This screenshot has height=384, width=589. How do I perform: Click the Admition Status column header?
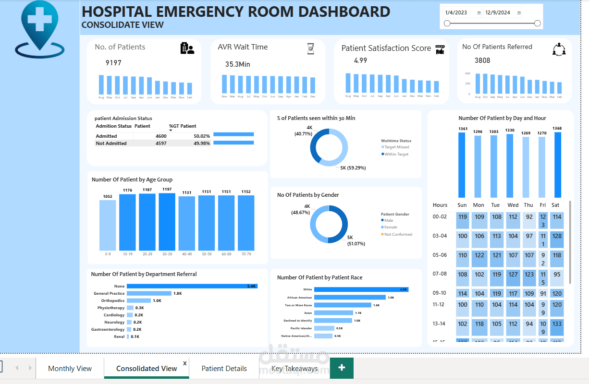[113, 126]
